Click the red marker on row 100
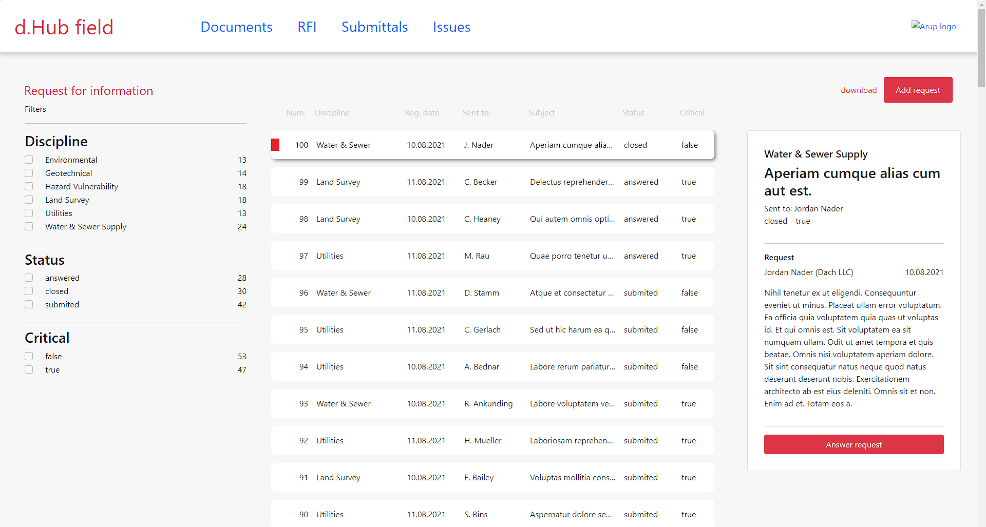This screenshot has width=986, height=527. (275, 145)
